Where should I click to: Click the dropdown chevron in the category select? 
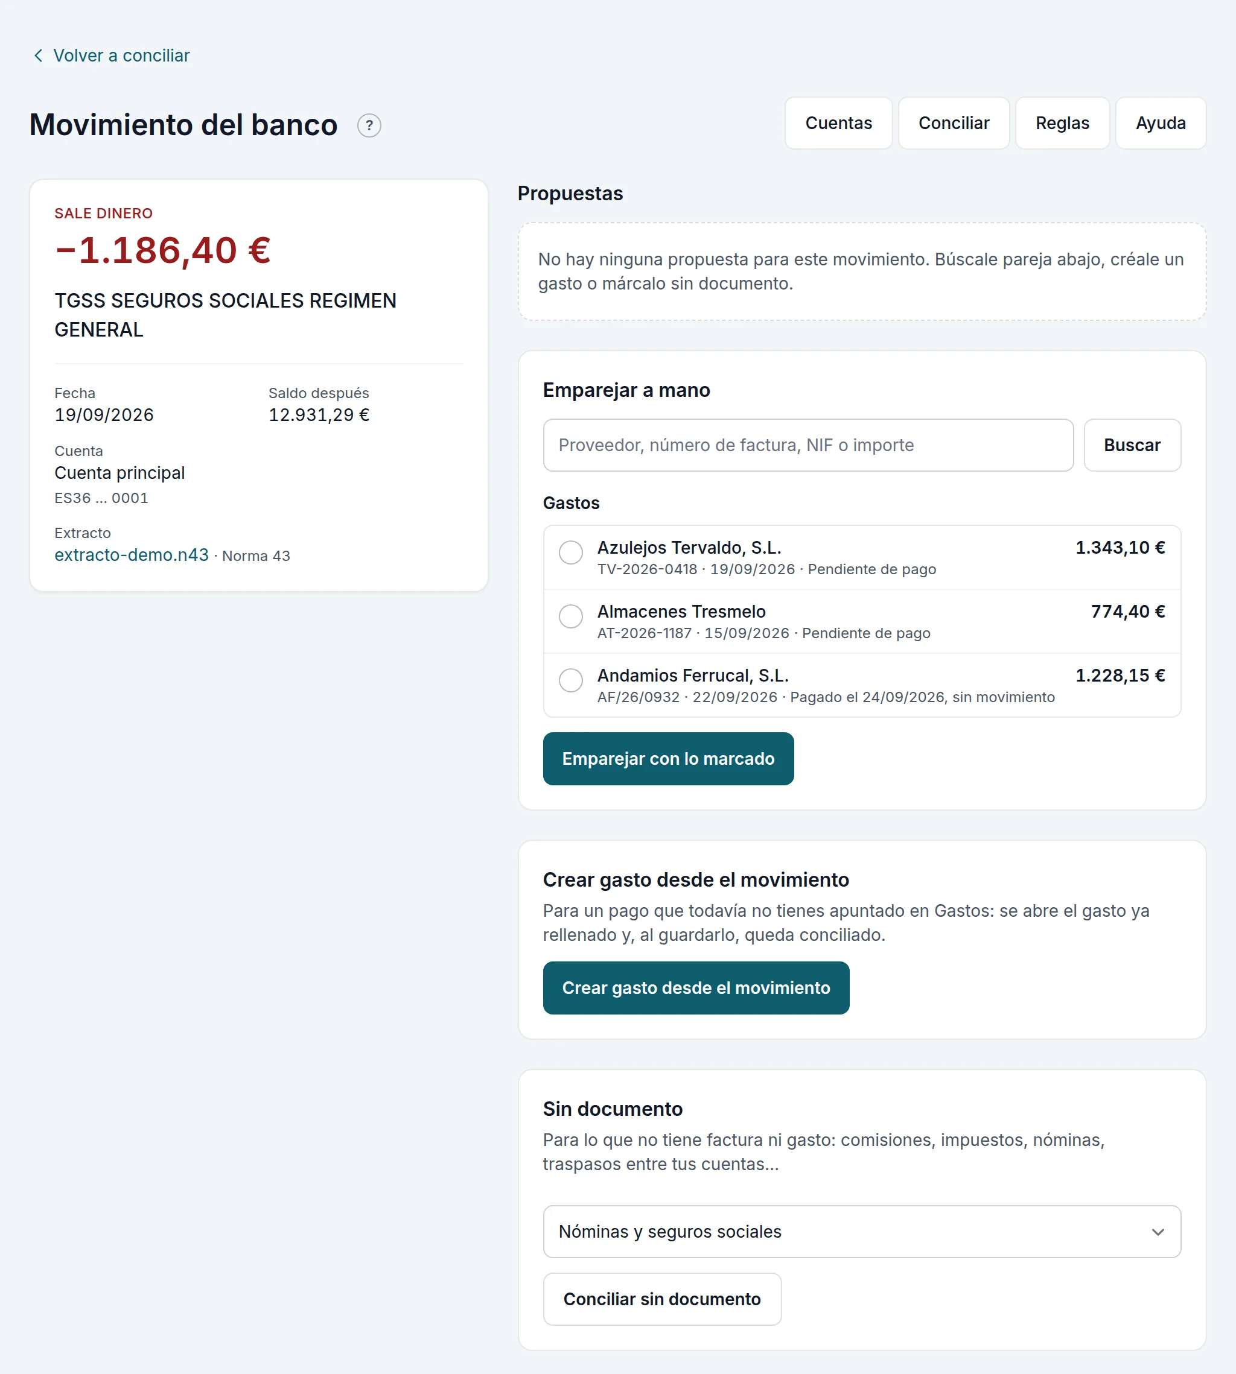(1157, 1232)
